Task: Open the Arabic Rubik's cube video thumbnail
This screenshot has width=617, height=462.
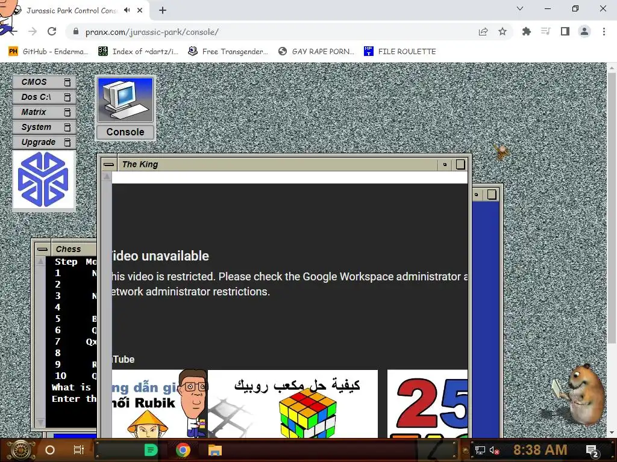Action: coord(293,404)
